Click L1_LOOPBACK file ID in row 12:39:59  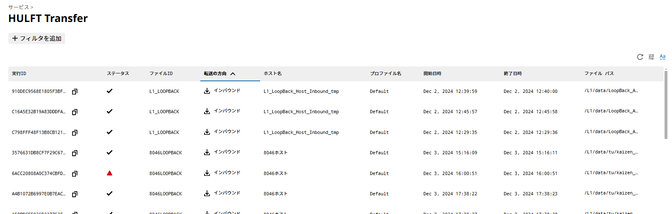pos(164,91)
